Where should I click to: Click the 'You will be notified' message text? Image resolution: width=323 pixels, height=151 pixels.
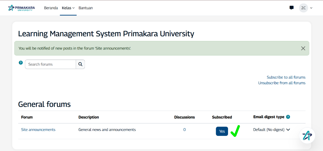pos(75,49)
